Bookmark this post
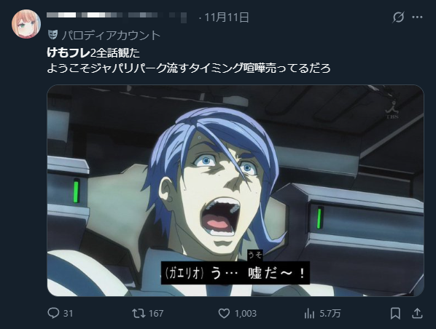Viewport: 436px width, 329px height. click(x=395, y=314)
